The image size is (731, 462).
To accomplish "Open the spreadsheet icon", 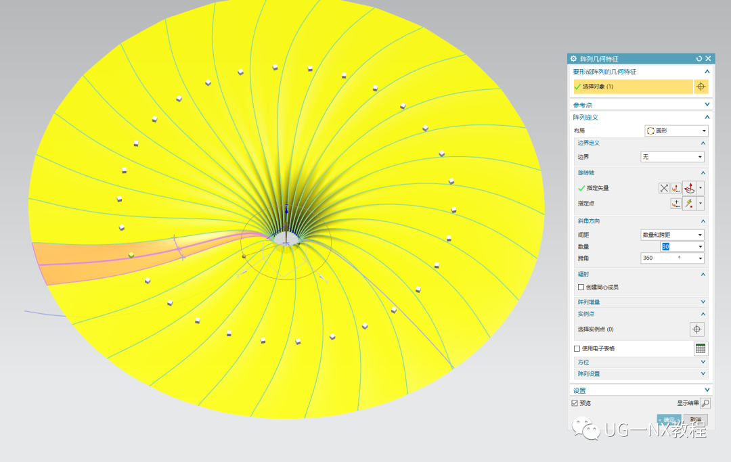I will tap(701, 348).
